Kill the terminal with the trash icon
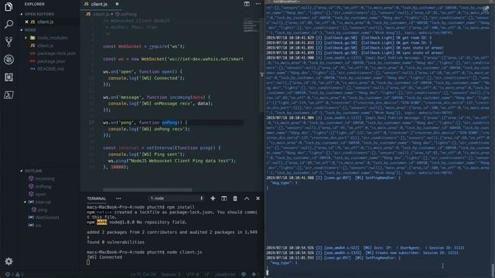The height and width of the screenshot is (278, 495). (235, 198)
